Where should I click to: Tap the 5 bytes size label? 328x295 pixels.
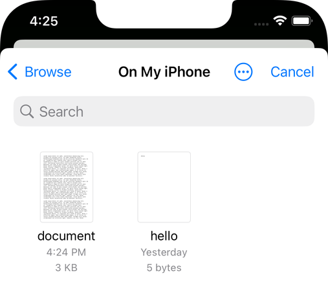click(x=164, y=268)
